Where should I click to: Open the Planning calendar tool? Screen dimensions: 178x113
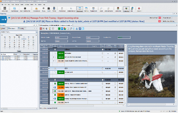pyautogui.click(x=86, y=9)
